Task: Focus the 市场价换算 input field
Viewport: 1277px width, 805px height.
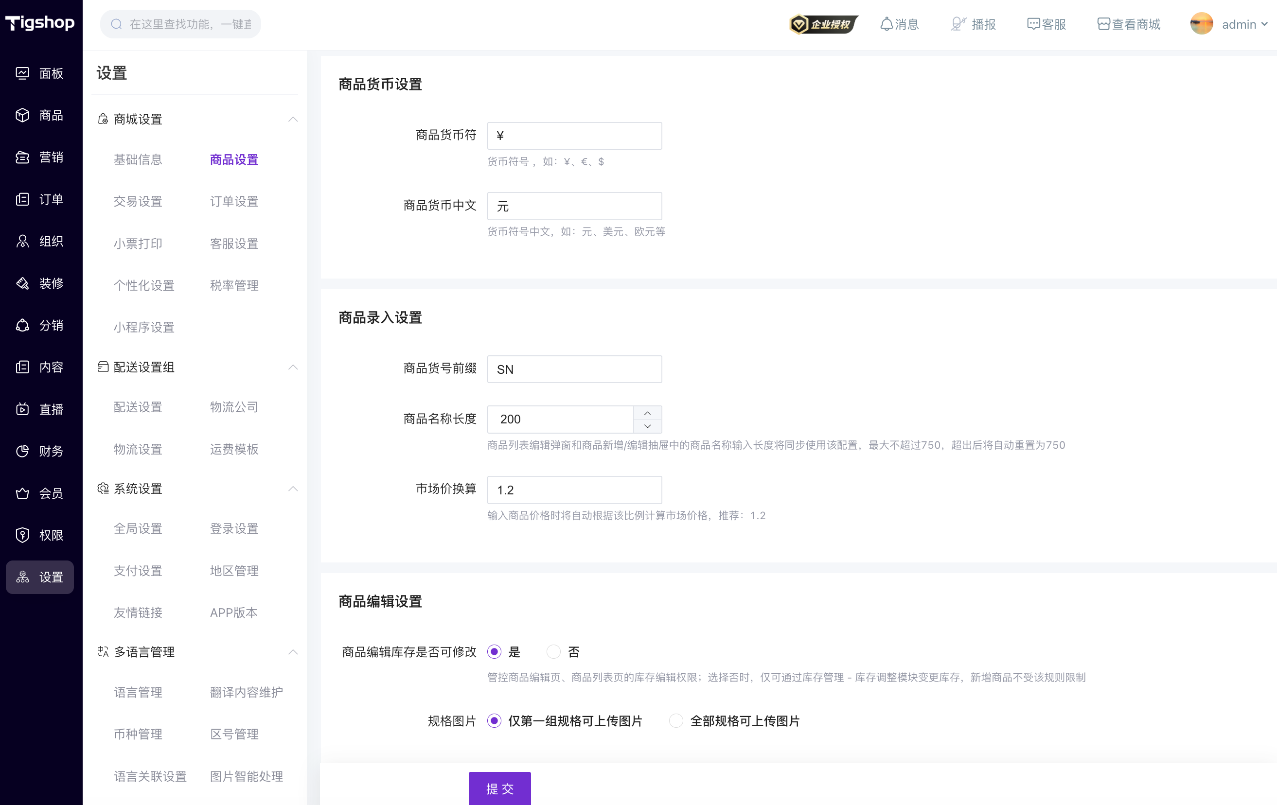Action: pos(574,490)
